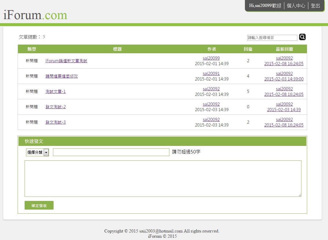The image size is (328, 240).
Task: Click the 標題 column header
Action: coord(117,49)
